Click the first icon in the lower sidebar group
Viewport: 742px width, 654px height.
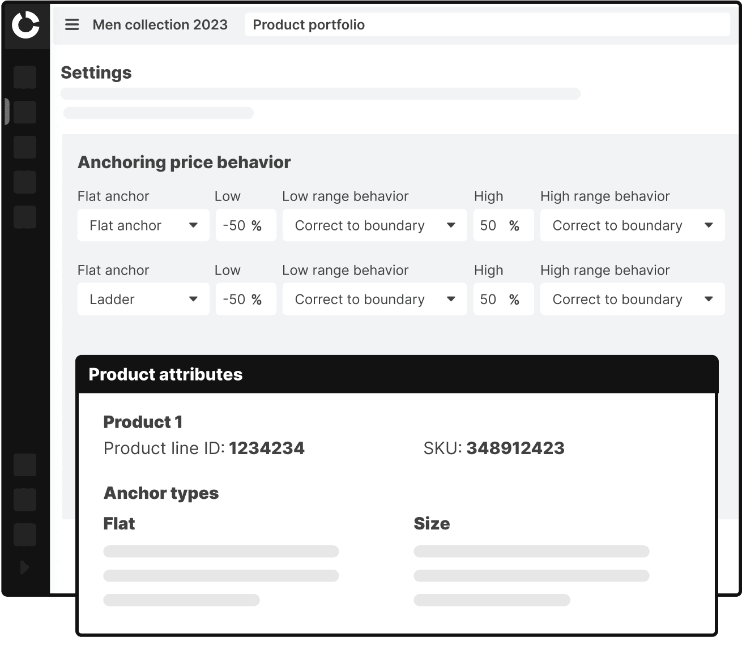24,465
